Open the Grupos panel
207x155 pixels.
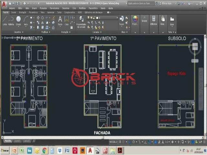click(x=144, y=19)
